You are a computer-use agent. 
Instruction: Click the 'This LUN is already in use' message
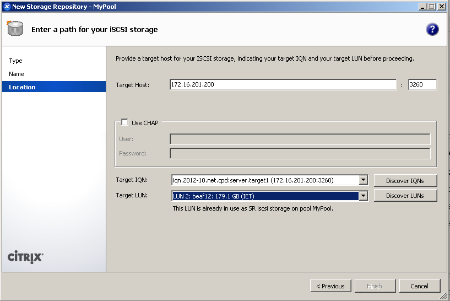pyautogui.click(x=253, y=208)
